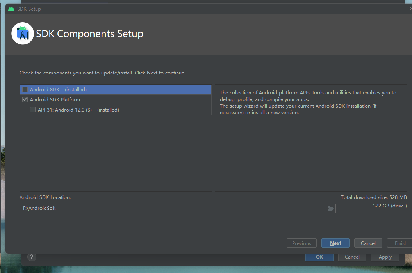Click the help question mark icon in the background dialog
This screenshot has width=412, height=273.
[32, 257]
